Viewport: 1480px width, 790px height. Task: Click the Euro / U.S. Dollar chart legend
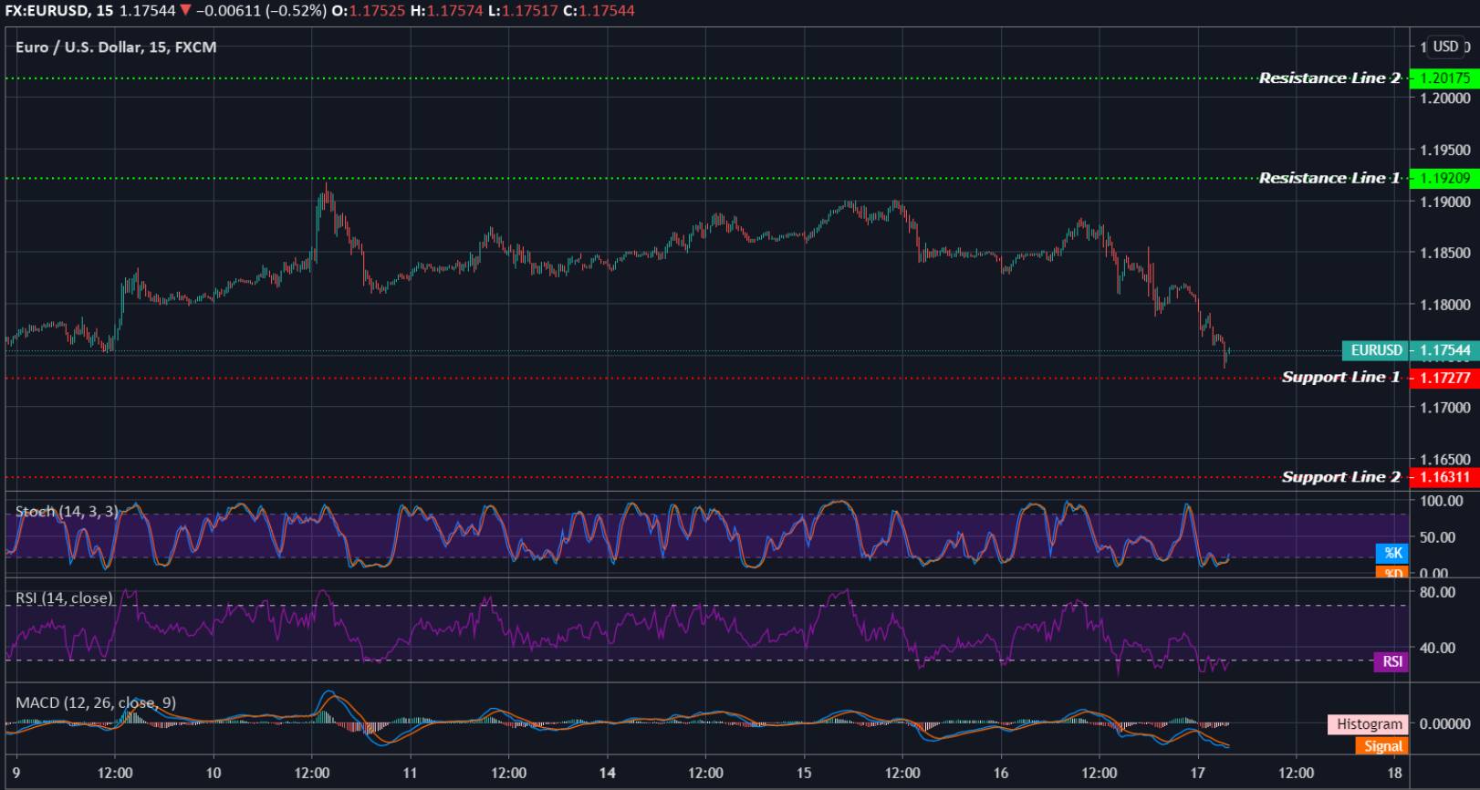point(116,47)
